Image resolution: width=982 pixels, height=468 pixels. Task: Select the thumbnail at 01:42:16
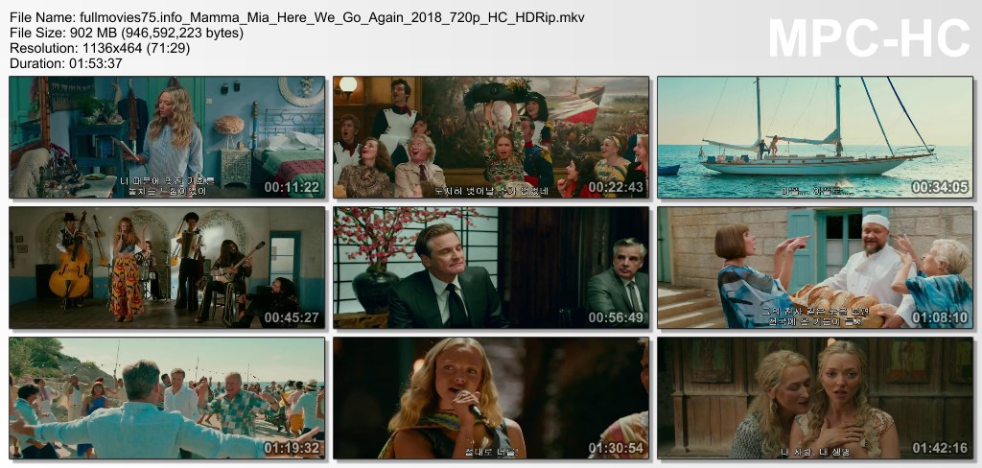point(815,398)
